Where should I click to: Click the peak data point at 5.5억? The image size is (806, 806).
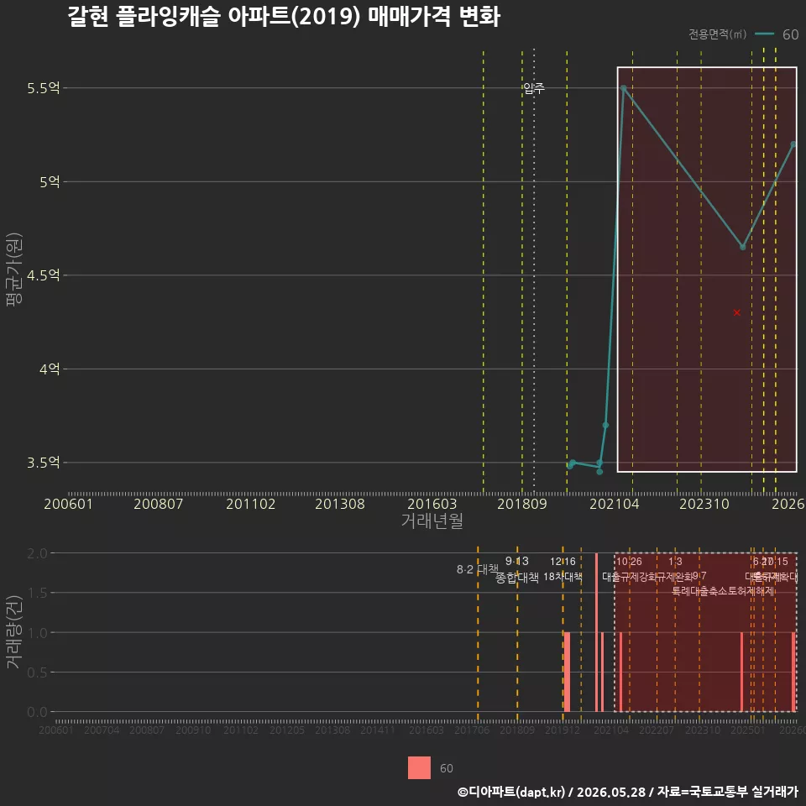point(624,88)
